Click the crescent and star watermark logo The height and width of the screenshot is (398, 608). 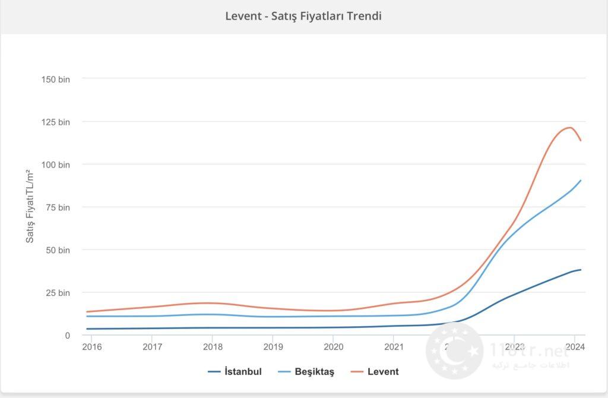pos(454,351)
